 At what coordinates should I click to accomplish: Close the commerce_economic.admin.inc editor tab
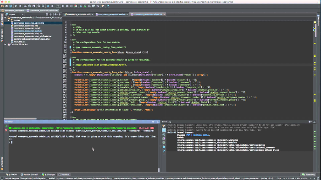click(x=164, y=15)
